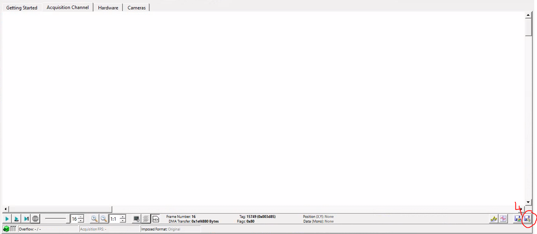
Task: Toggle the buffer stack overlay icon
Action: coord(146,219)
